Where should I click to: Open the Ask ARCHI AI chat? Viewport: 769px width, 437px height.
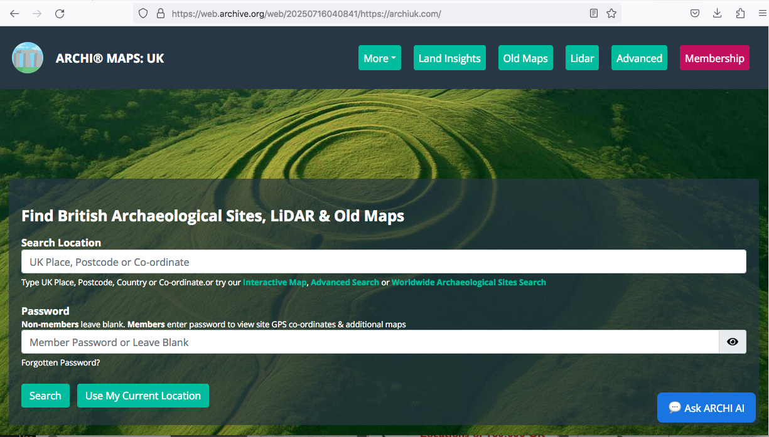[706, 408]
